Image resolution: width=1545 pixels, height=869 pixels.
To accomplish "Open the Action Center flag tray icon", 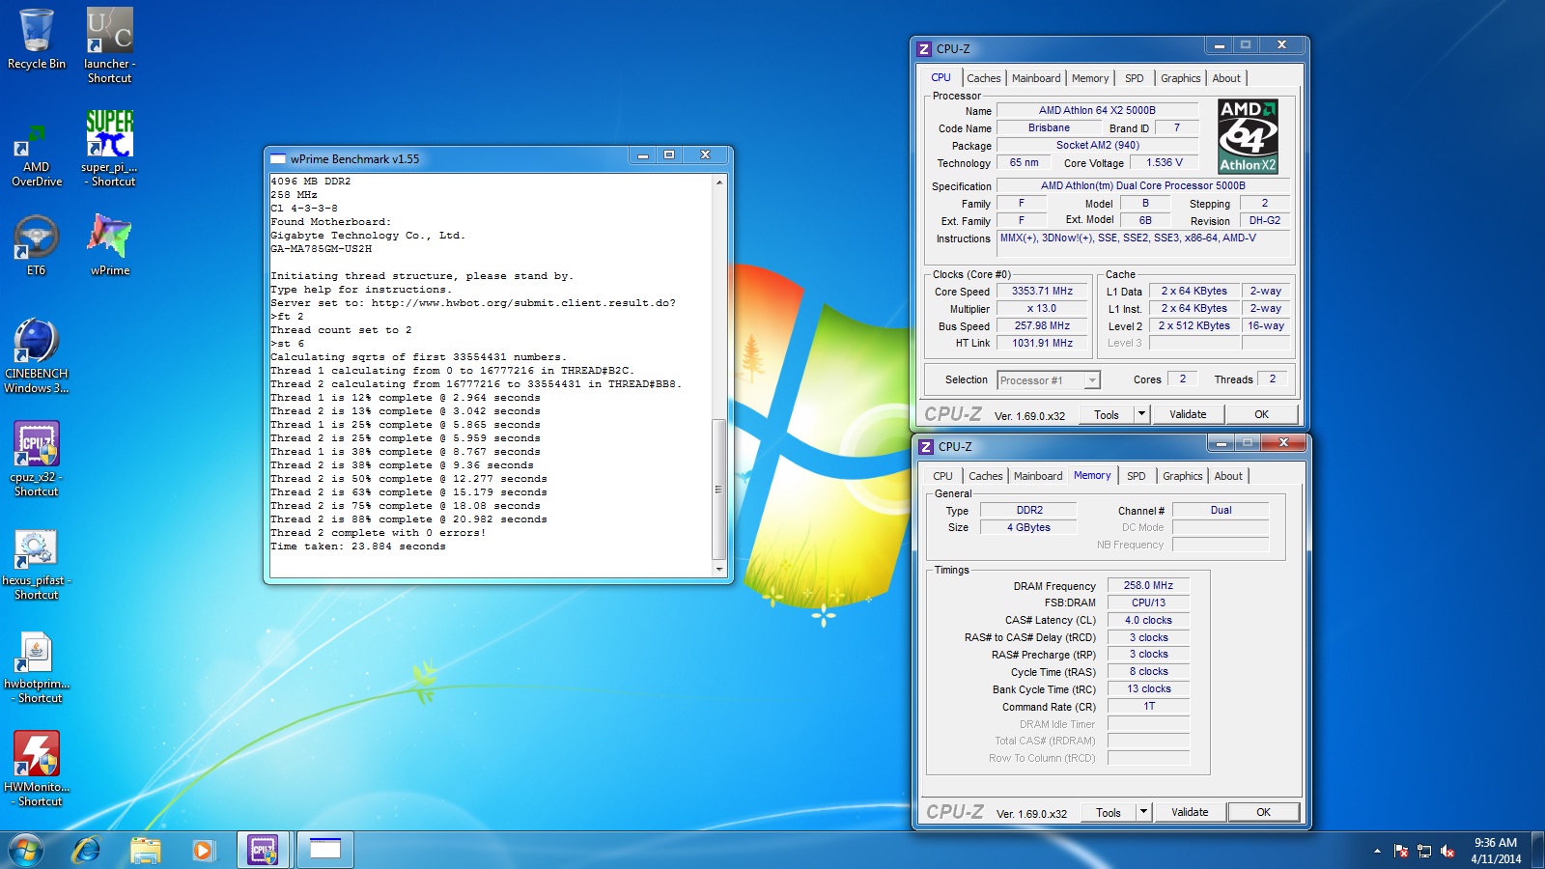I will point(1401,851).
